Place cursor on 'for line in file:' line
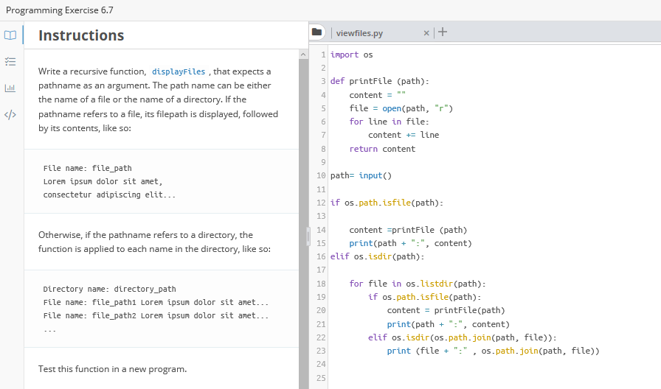 click(389, 122)
